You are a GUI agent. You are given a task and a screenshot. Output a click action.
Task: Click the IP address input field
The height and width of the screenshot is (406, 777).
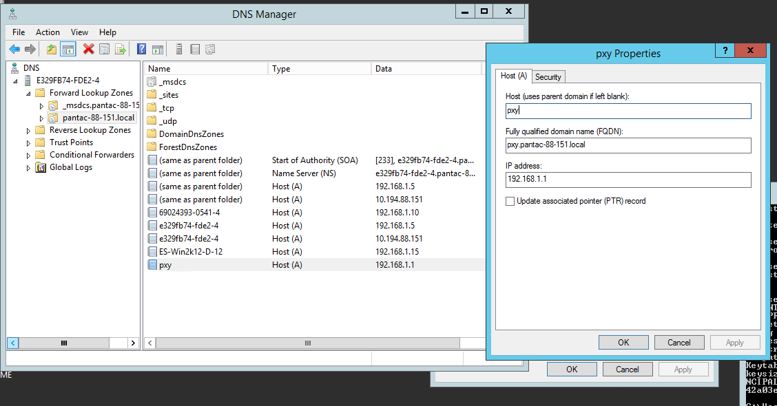click(x=628, y=180)
